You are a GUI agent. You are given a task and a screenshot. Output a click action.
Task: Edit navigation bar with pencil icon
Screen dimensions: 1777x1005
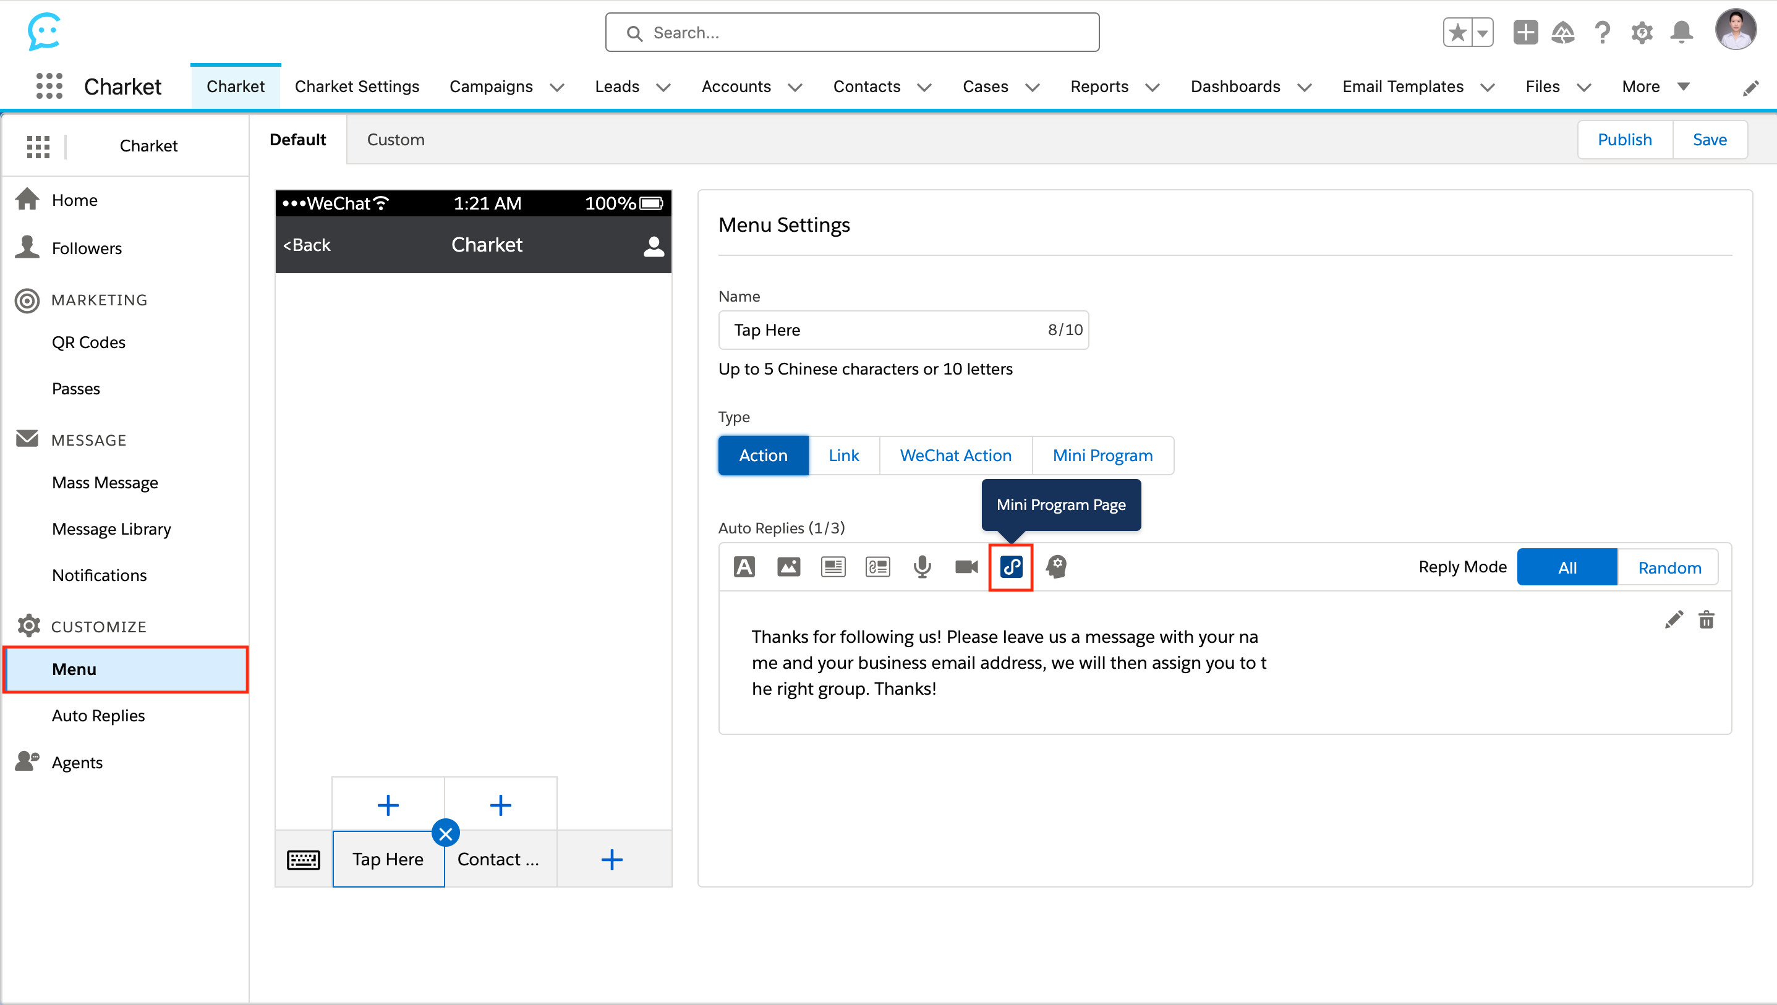[1750, 88]
